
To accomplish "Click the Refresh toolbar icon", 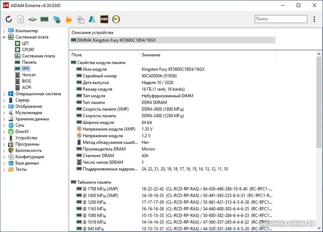I will pos(8,19).
